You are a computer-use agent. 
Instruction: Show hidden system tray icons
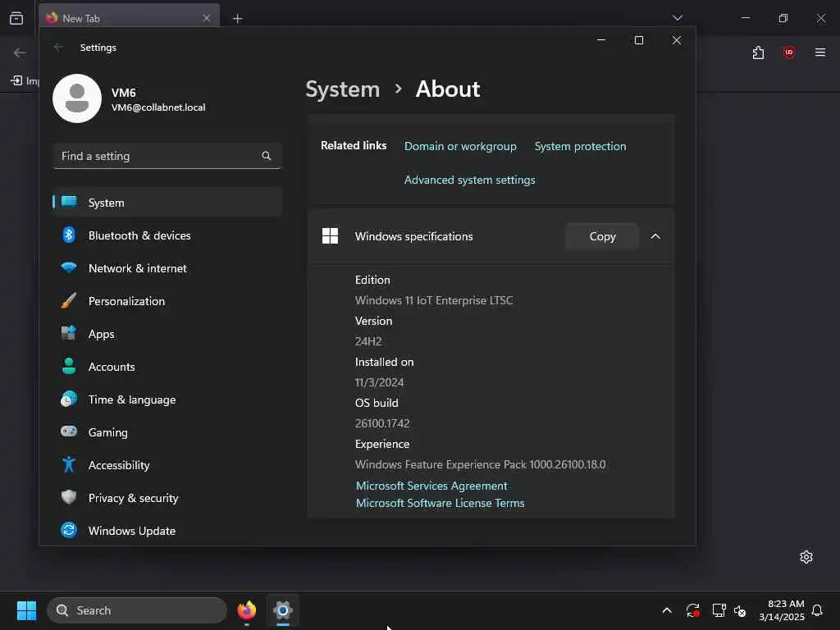(x=666, y=610)
